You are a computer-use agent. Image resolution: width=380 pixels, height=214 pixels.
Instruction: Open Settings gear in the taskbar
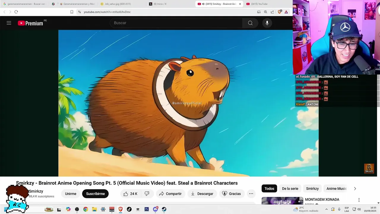click(103, 209)
